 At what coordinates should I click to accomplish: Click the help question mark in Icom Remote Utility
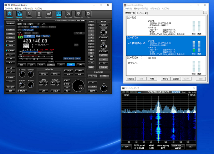point(205,12)
